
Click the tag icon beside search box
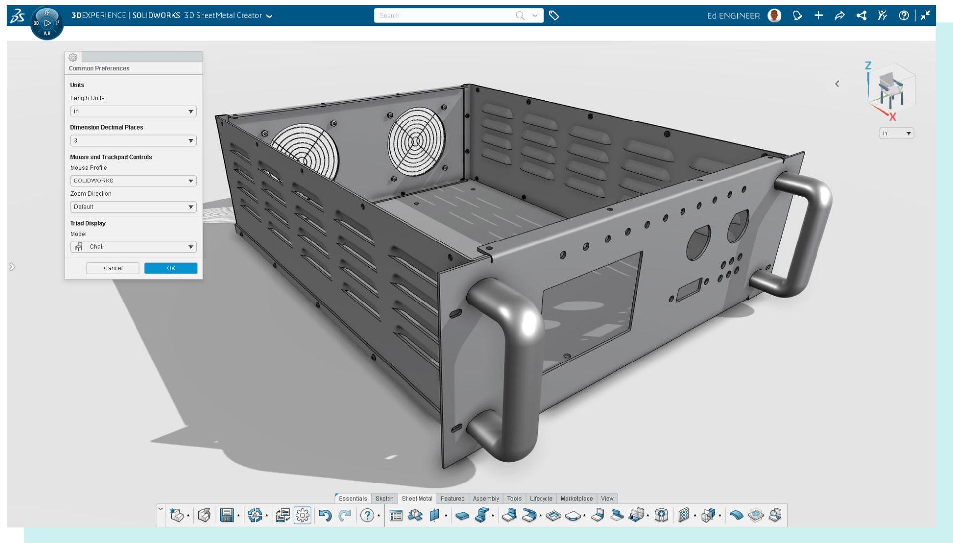(554, 16)
